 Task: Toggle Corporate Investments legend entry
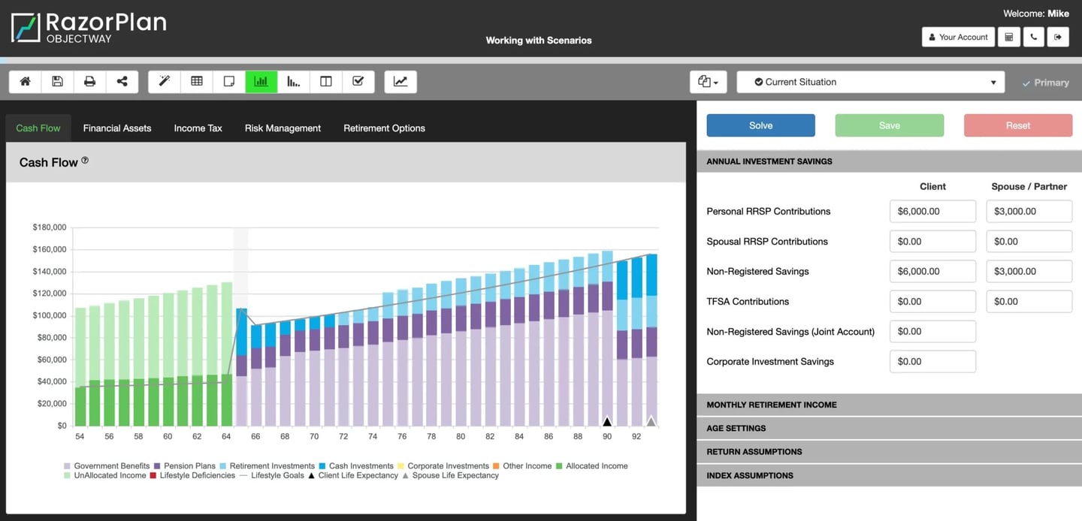pyautogui.click(x=443, y=466)
